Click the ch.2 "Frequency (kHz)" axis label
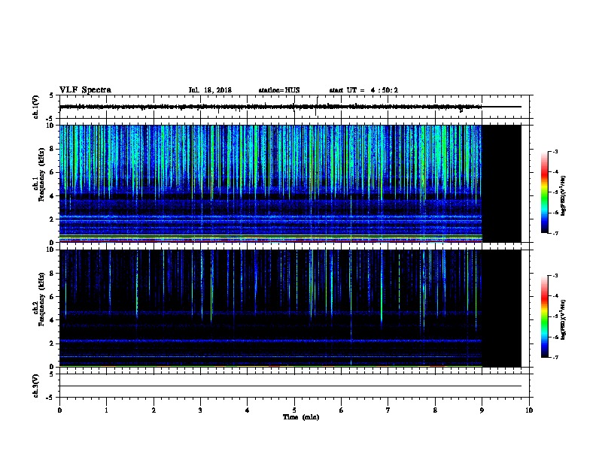Screen dimensions: 596x460 pos(41,299)
